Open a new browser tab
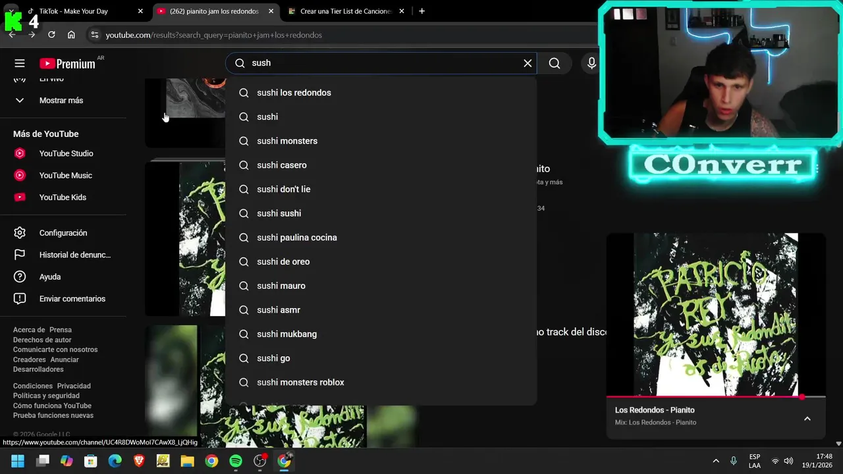Image resolution: width=843 pixels, height=474 pixels. click(x=421, y=11)
